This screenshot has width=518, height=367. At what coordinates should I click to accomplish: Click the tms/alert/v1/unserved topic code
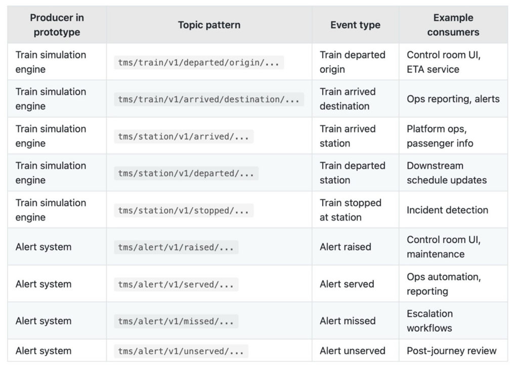point(181,351)
